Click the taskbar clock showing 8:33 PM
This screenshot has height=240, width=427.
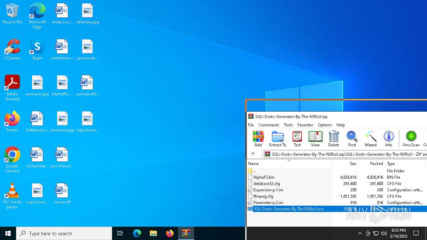[398, 233]
